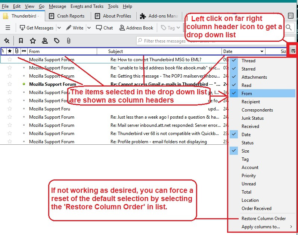The height and width of the screenshot is (235, 298).
Task: Uncheck Thread column in the list
Action: coord(263,61)
